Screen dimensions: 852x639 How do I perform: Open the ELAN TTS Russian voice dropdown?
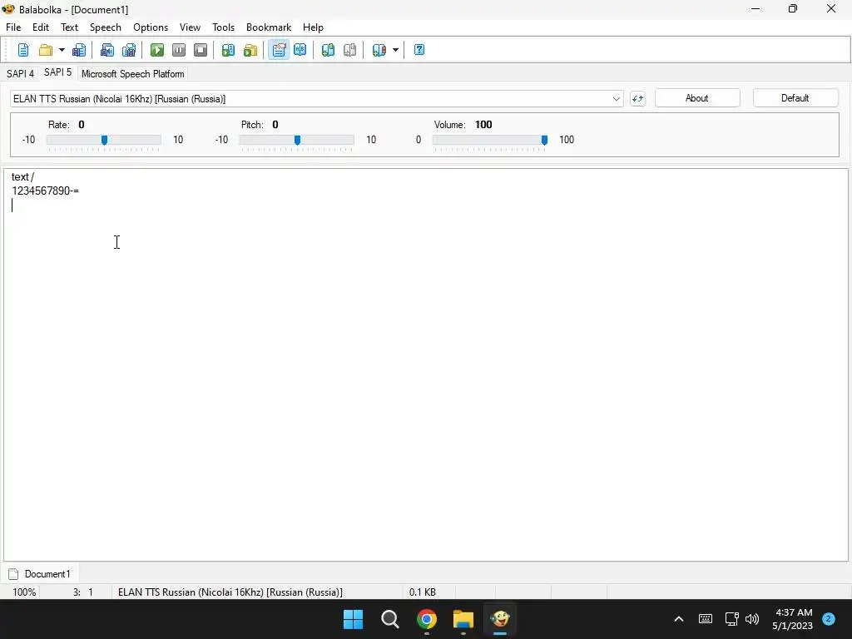pyautogui.click(x=316, y=99)
